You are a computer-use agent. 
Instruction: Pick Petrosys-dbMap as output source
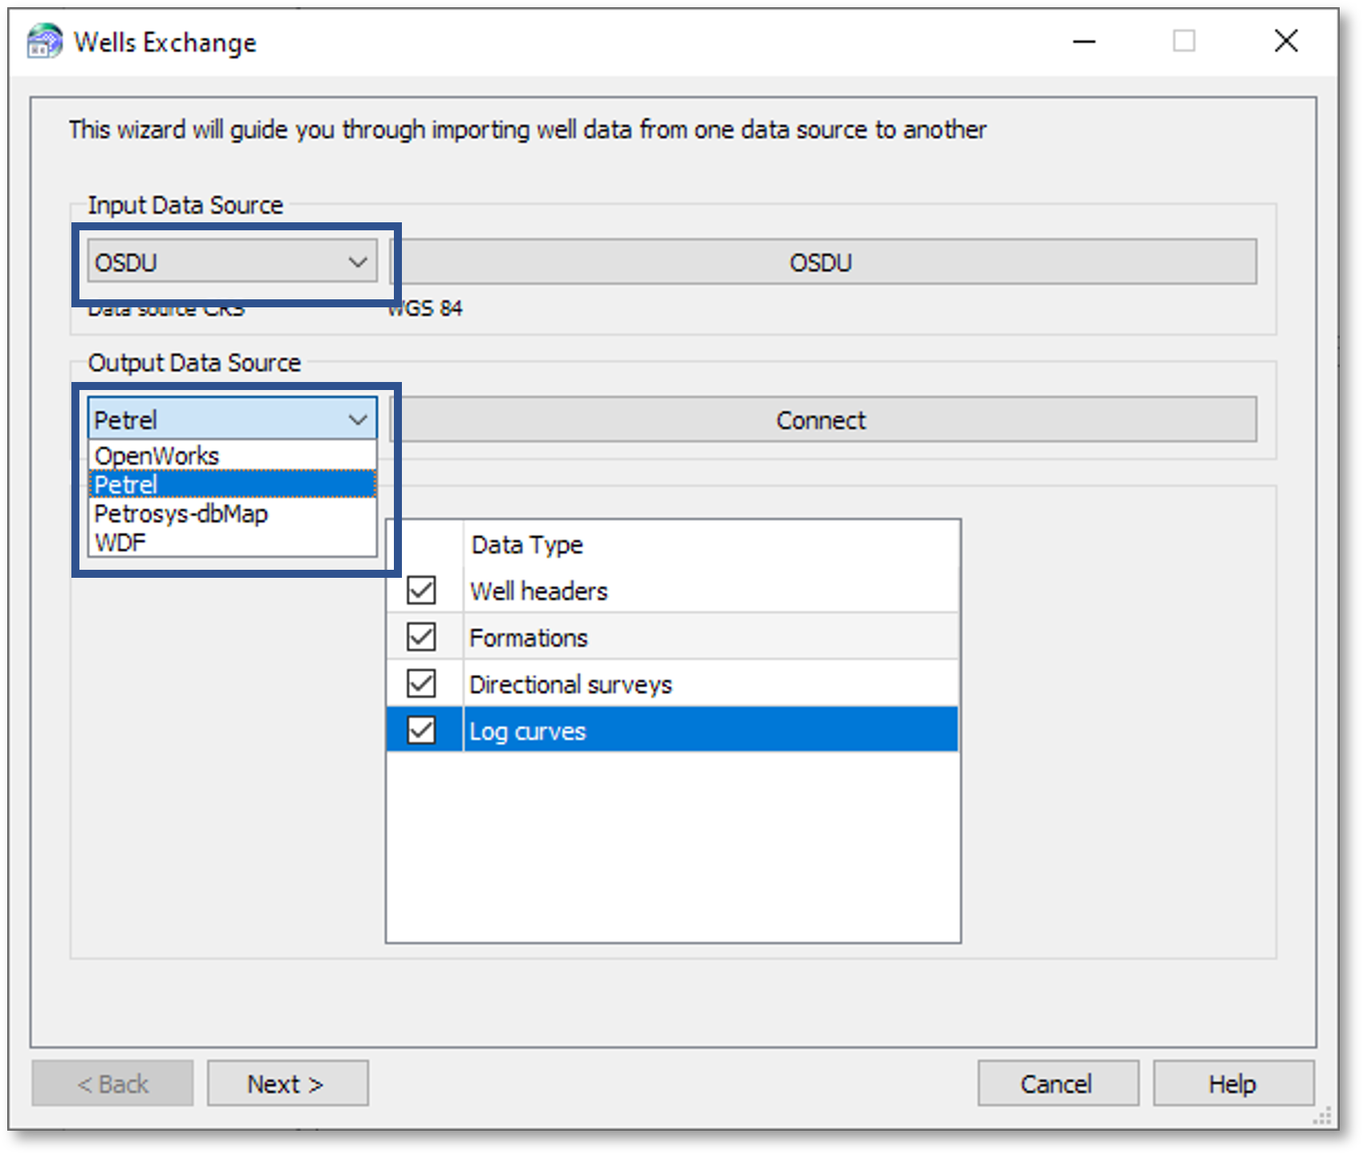(x=181, y=514)
